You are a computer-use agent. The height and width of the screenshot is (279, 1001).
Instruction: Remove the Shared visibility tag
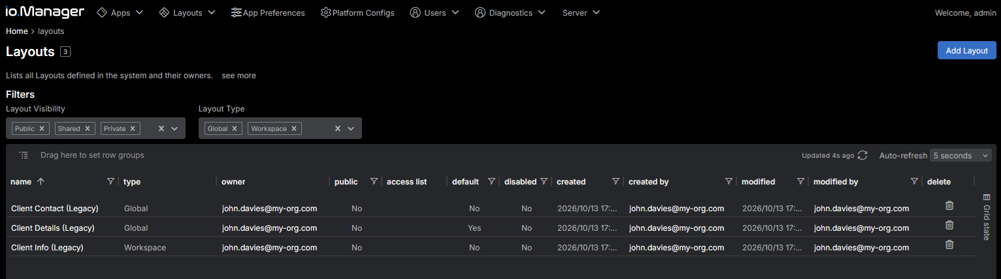[88, 128]
